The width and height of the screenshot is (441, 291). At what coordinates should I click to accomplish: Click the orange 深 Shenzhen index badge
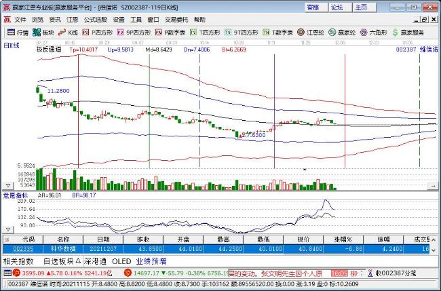tap(128, 273)
